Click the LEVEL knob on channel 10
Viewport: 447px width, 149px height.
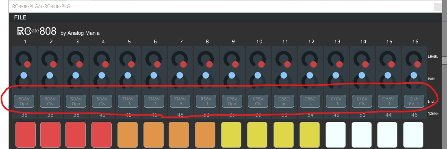[x=258, y=59]
